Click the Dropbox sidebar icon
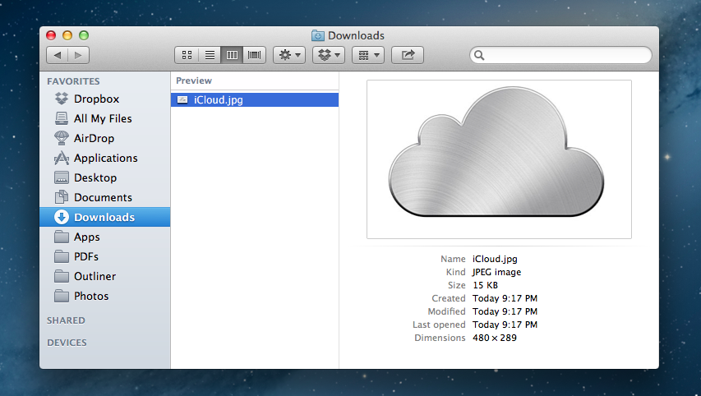The height and width of the screenshot is (396, 701). pos(62,99)
